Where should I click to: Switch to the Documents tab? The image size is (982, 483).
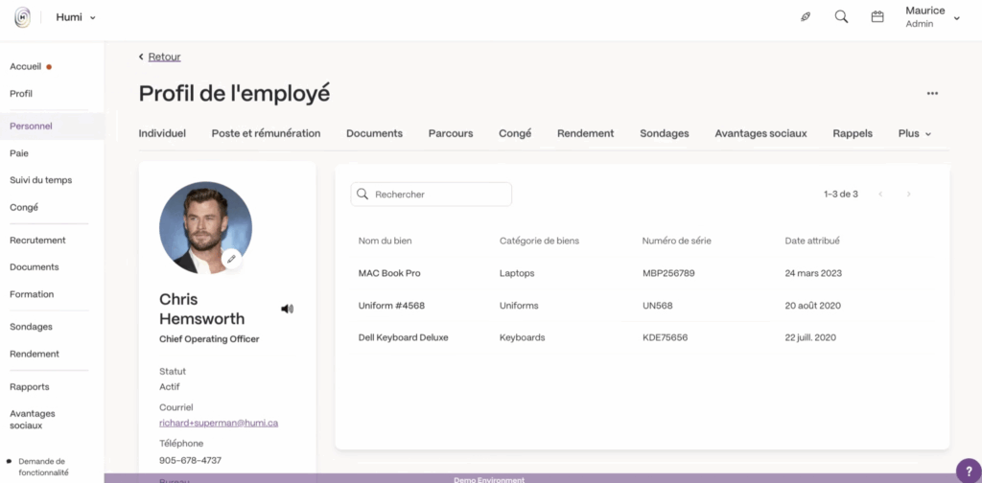pyautogui.click(x=374, y=133)
